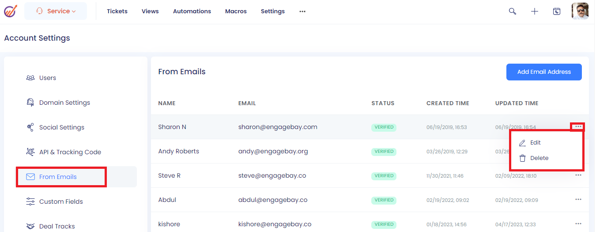Screen dimensions: 596x232
Task: Open actions menu for Sharon N row
Action: point(578,127)
